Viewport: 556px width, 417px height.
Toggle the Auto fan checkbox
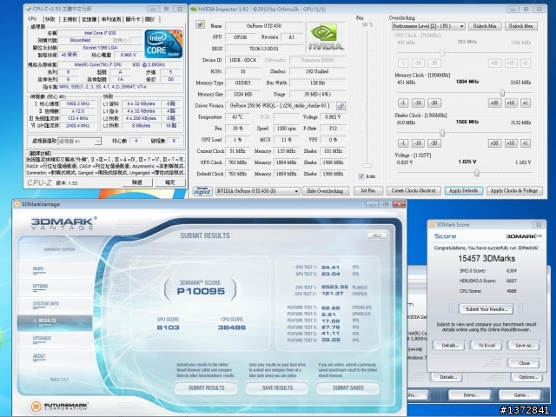[x=361, y=176]
